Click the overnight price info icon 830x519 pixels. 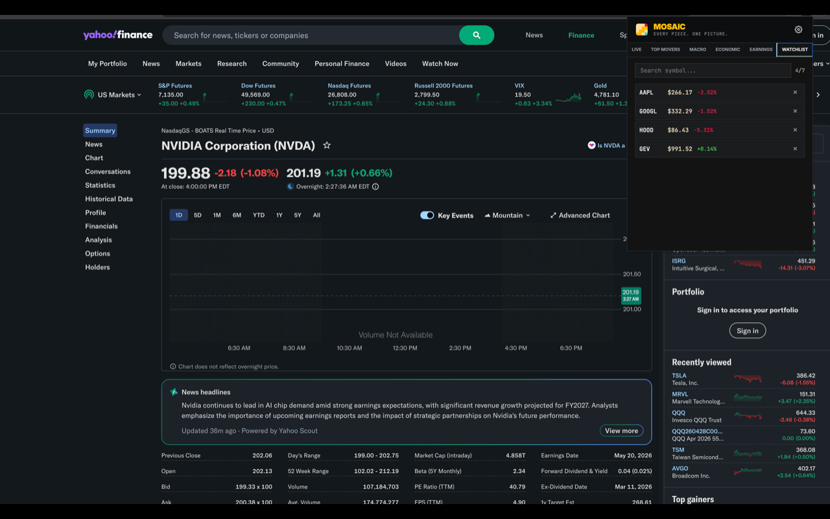click(x=375, y=186)
